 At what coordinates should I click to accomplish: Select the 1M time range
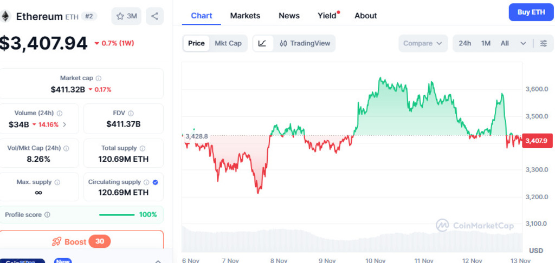pos(486,43)
